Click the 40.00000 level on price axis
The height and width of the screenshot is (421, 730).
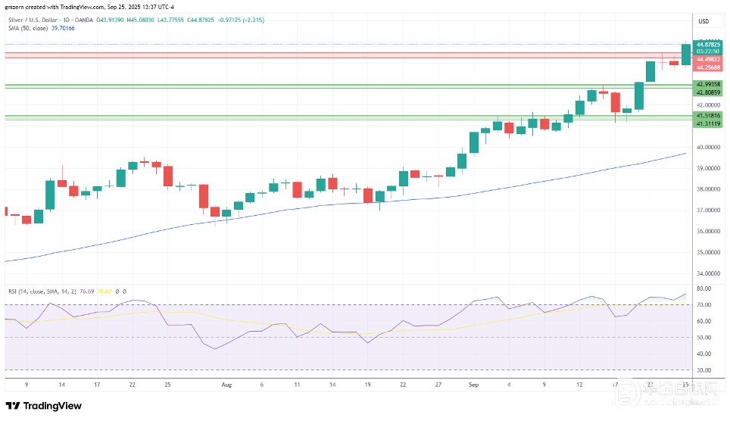click(x=707, y=147)
